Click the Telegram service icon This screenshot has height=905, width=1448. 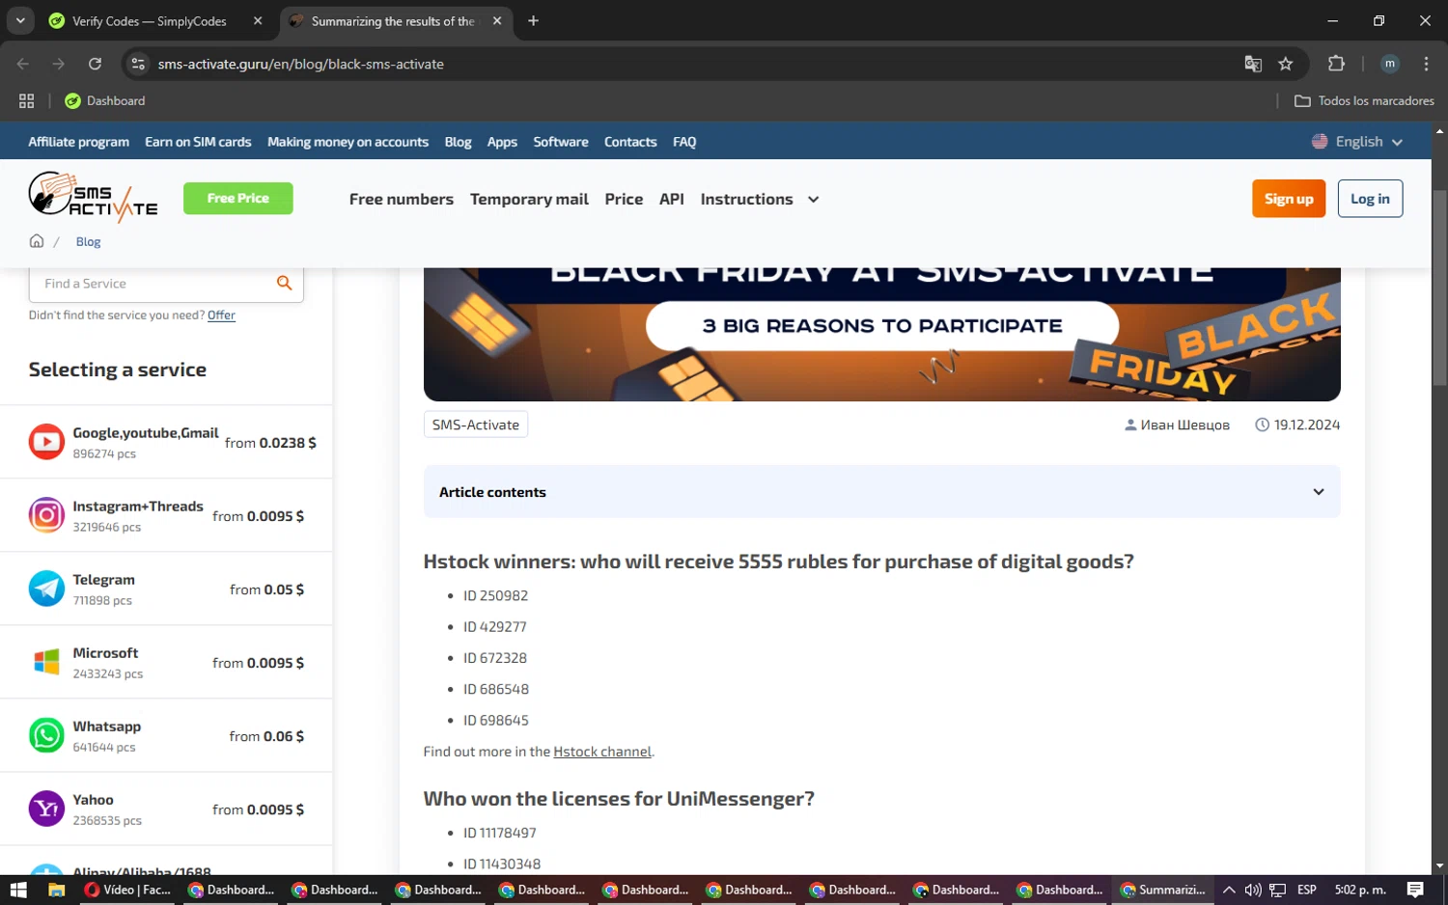pyautogui.click(x=46, y=589)
